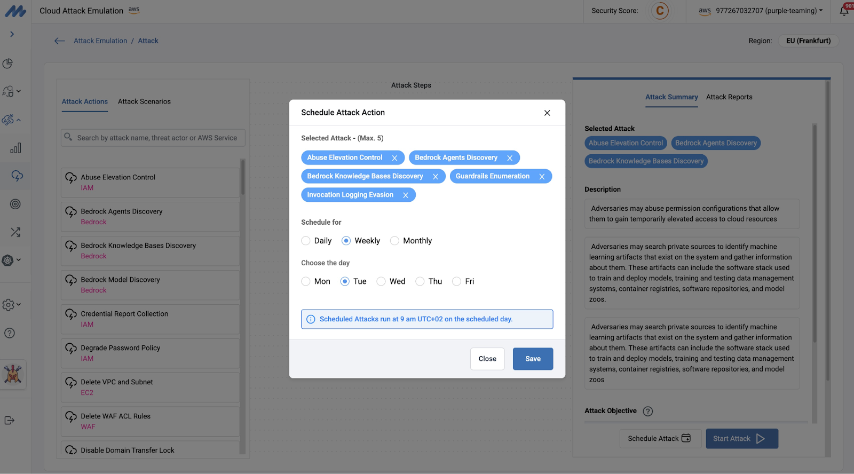Open the EU (Frankfurt) region selector
Screen dimensions: 854x474
click(808, 41)
